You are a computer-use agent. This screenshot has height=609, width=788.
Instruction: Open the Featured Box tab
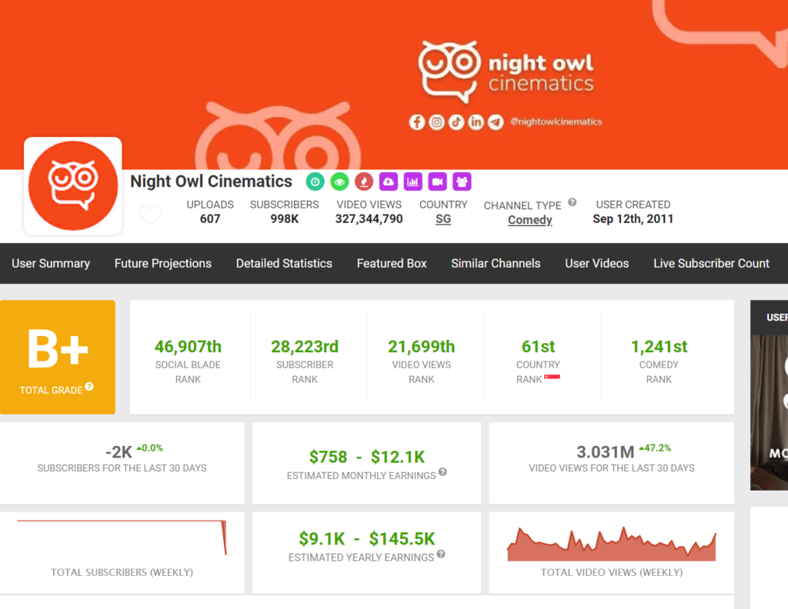coord(392,264)
